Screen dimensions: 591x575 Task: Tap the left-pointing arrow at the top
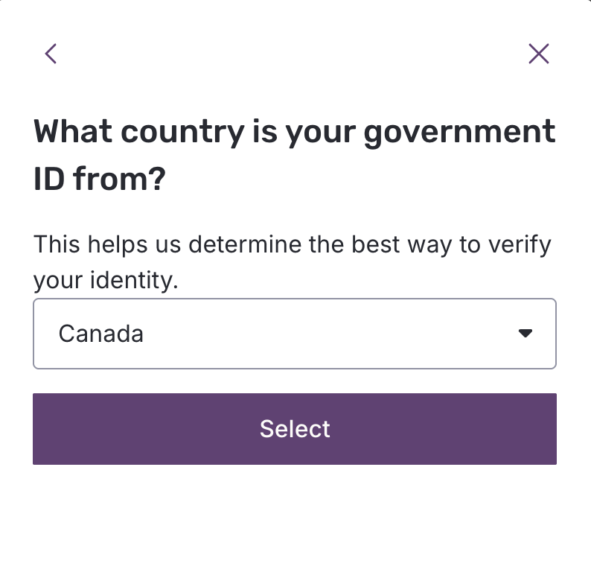coord(51,54)
